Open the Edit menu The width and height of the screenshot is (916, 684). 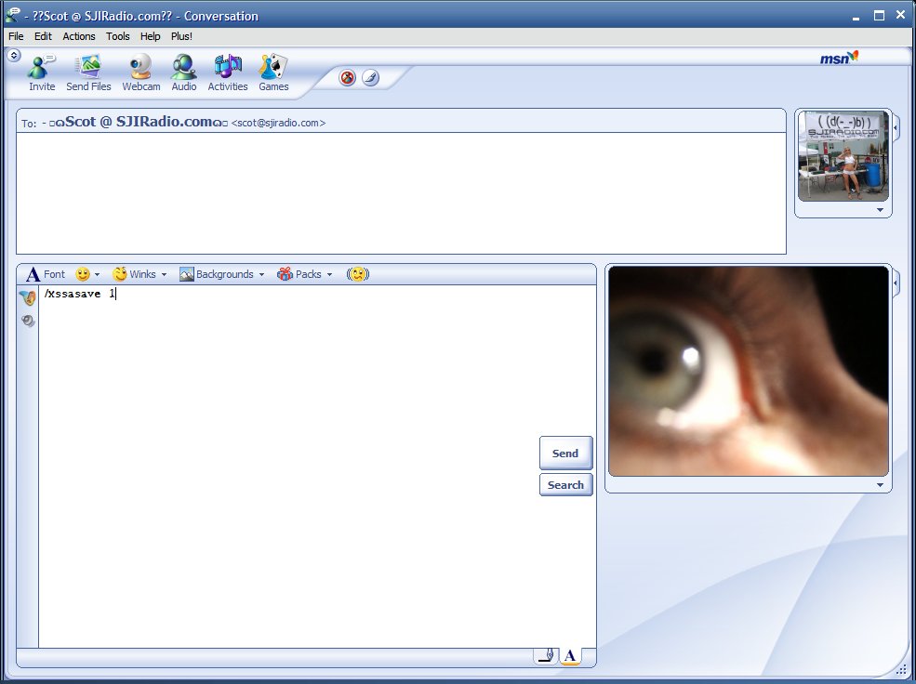[x=43, y=36]
